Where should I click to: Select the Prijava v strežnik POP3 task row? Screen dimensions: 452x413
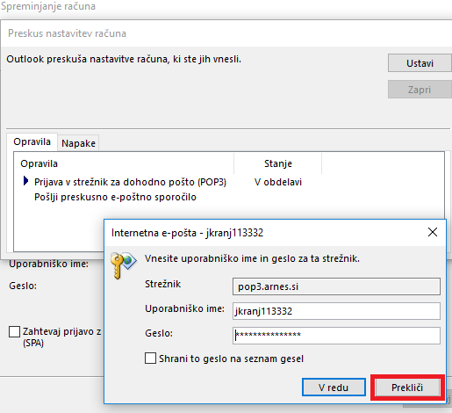(130, 182)
